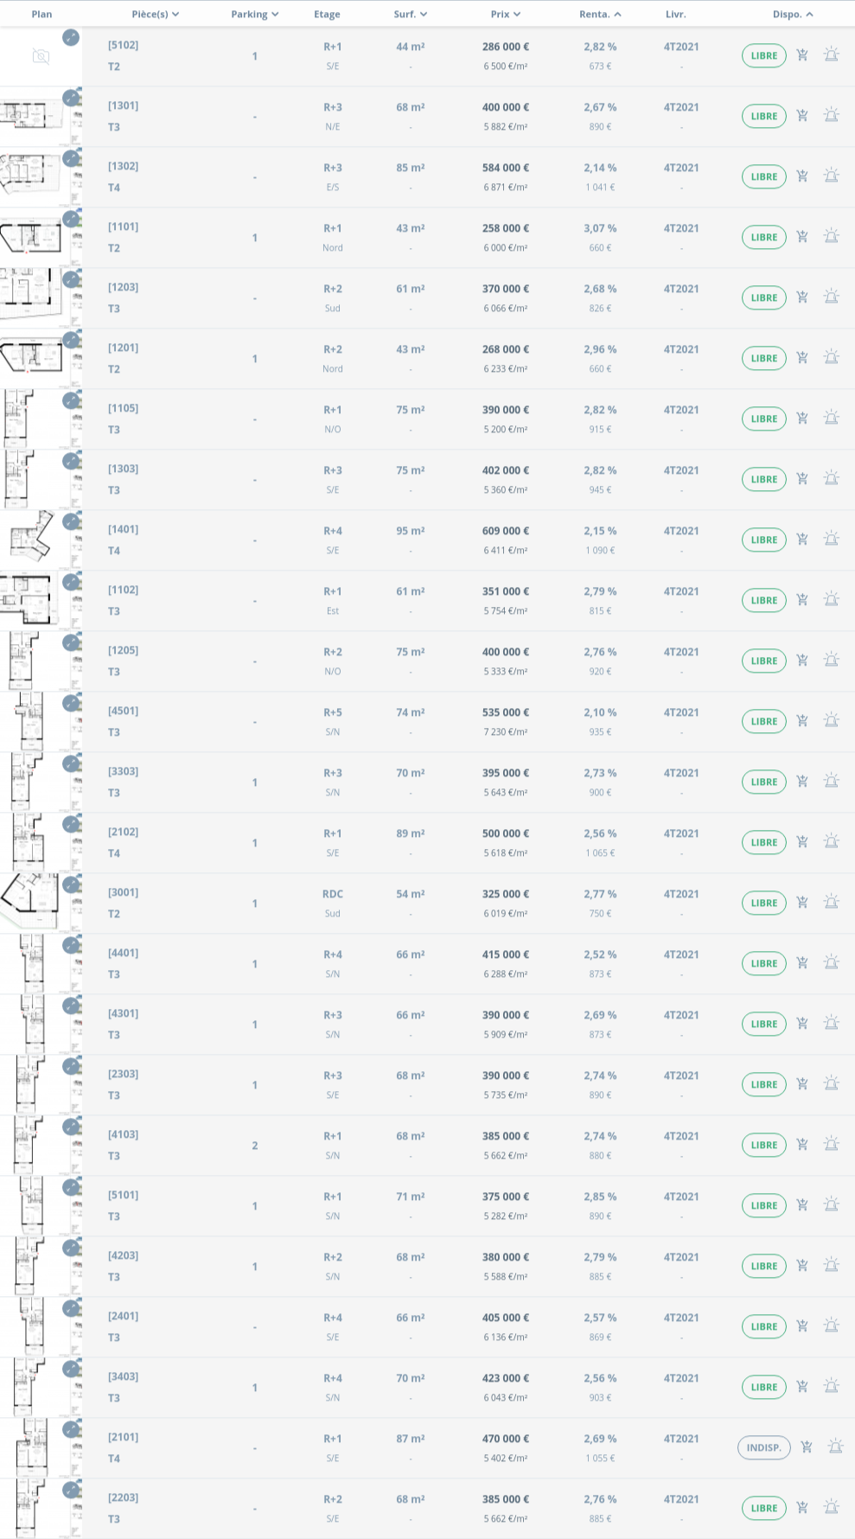
Task: Open Parking column filter
Action: (x=255, y=14)
